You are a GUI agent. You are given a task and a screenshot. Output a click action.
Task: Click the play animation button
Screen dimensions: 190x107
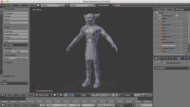pyautogui.click(x=108, y=105)
